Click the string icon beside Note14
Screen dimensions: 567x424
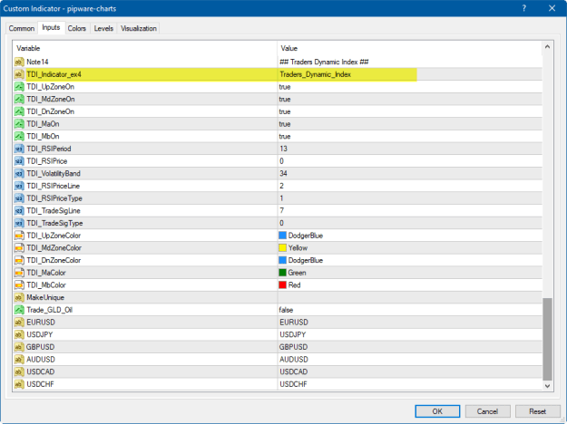point(19,63)
